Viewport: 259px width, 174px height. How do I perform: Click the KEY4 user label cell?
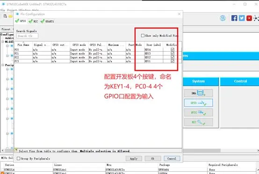click(154, 49)
